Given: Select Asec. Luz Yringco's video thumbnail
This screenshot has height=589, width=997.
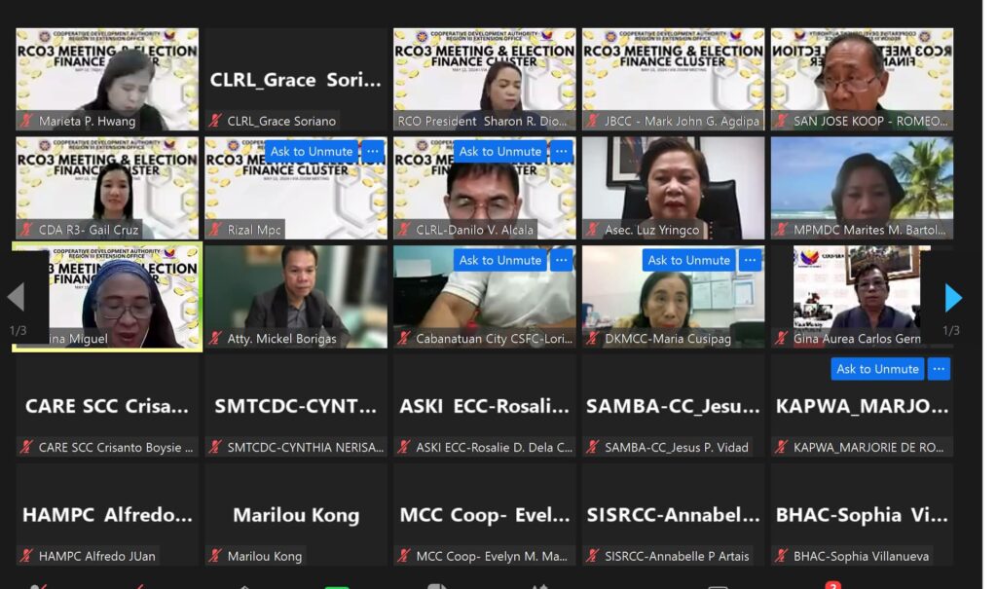Looking at the screenshot, I should (x=674, y=188).
